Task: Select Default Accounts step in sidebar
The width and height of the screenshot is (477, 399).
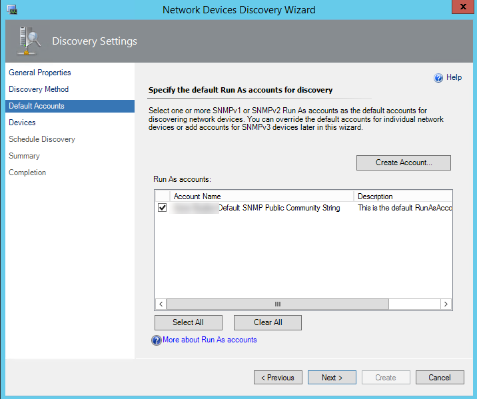Action: click(37, 106)
